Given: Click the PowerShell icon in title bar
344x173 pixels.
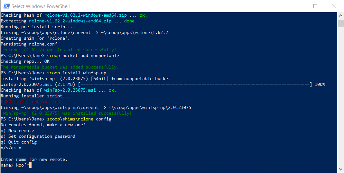Looking at the screenshot, I should click(x=6, y=6).
